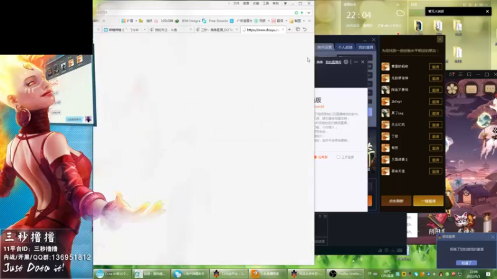Click the chart icon in dark panel footer
This screenshot has height=279, width=497.
[380, 250]
